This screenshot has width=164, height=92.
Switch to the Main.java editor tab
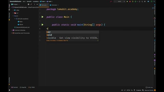click(x=44, y=5)
